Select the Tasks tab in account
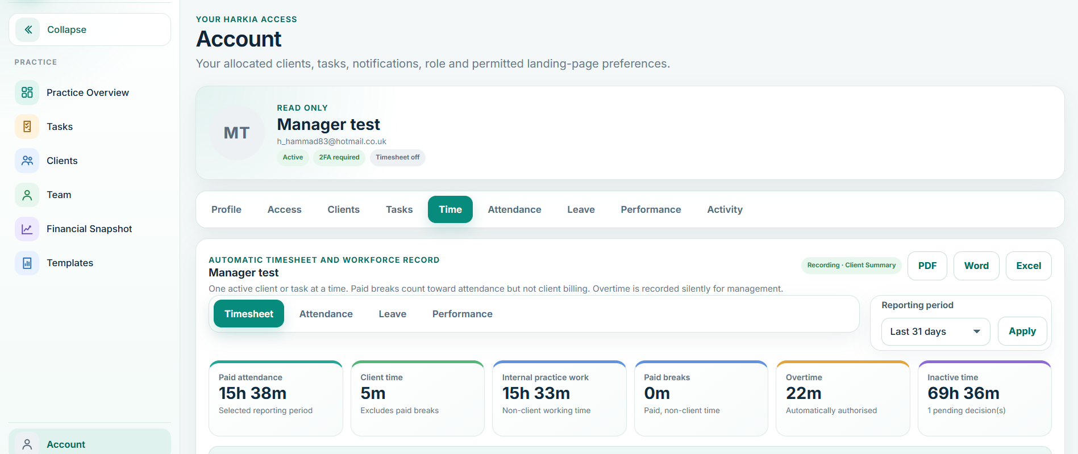The height and width of the screenshot is (454, 1078). pyautogui.click(x=399, y=209)
